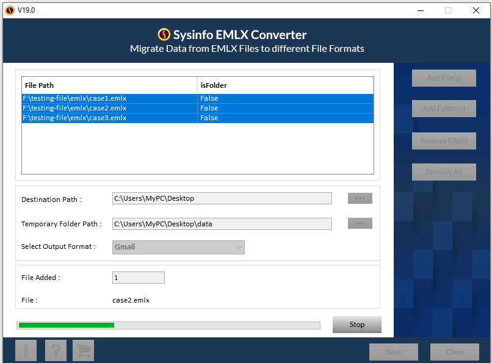Click the app icon in title bar
Image resolution: width=492 pixels, height=363 pixels.
point(10,10)
